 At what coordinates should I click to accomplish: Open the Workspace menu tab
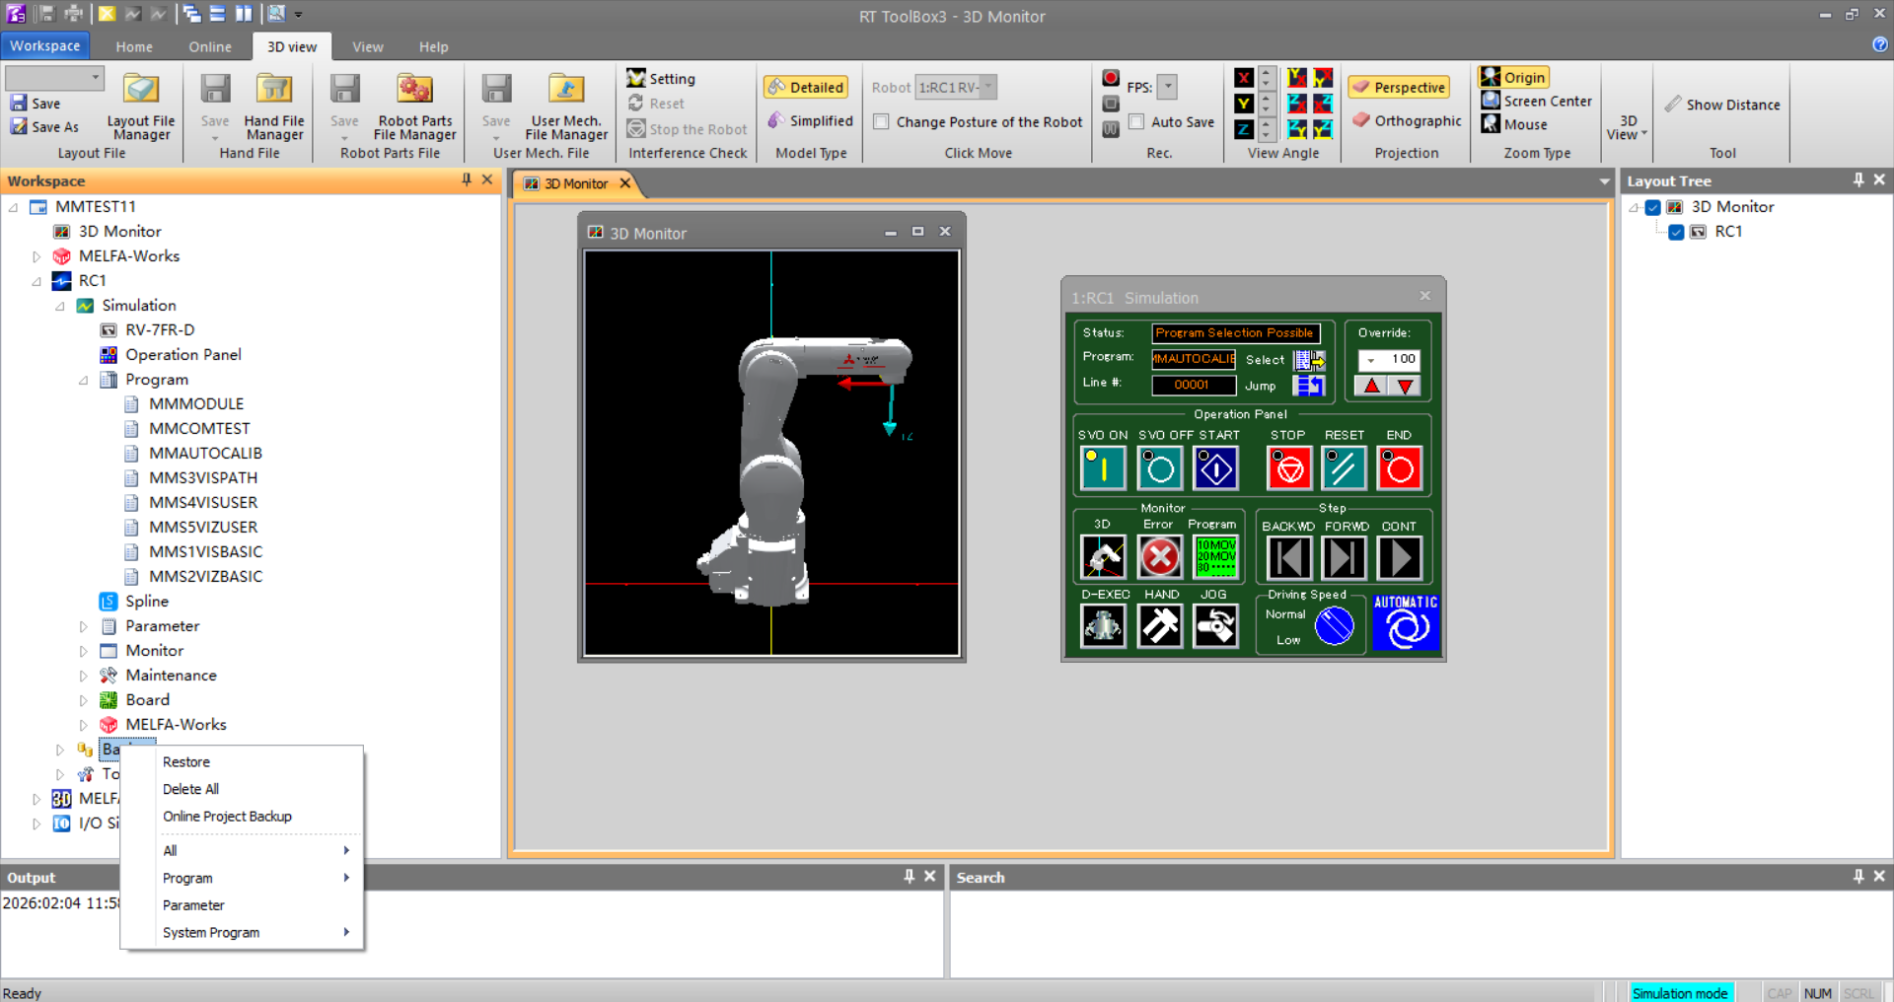[45, 45]
